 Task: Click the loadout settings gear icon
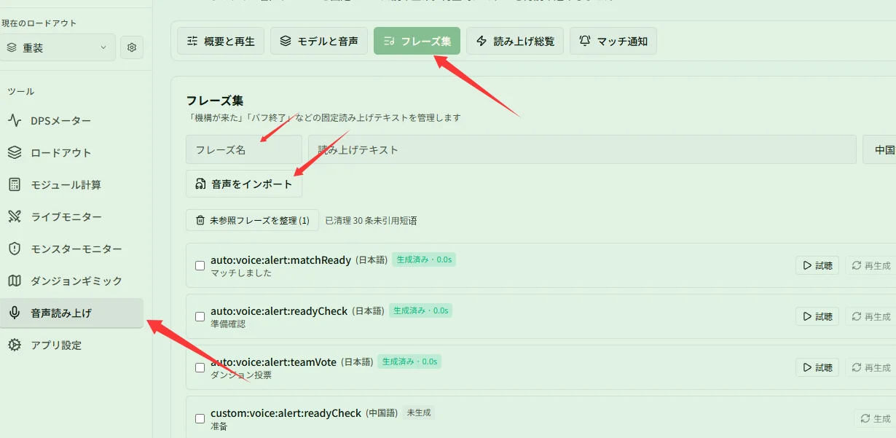pos(132,47)
